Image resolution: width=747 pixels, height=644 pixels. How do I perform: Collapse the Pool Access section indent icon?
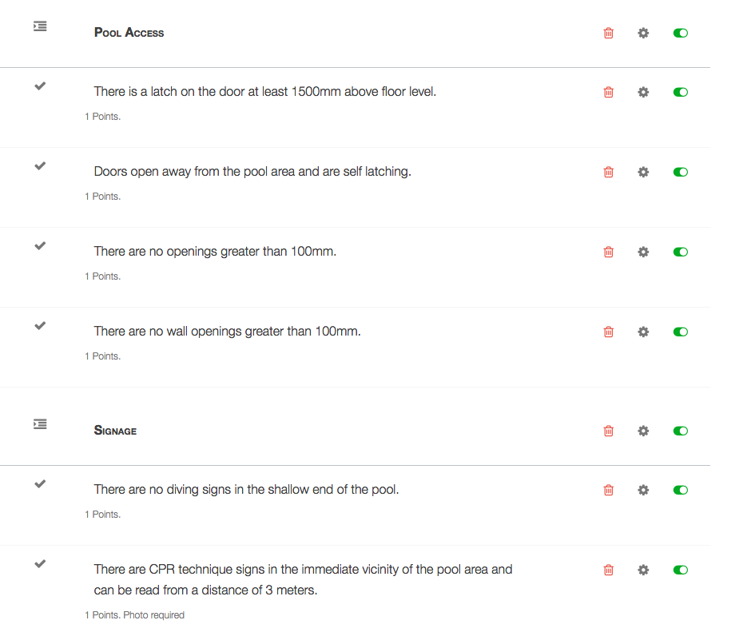[x=40, y=26]
